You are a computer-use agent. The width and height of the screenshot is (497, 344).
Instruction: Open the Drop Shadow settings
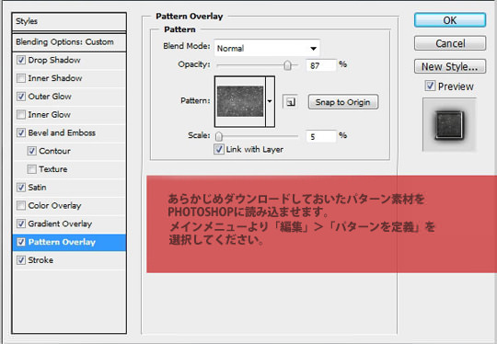54,60
